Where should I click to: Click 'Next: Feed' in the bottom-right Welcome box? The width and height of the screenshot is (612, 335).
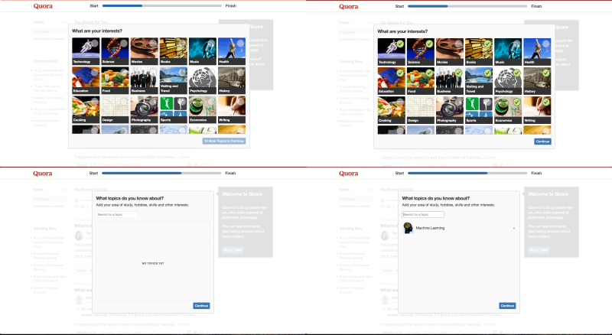(x=539, y=250)
